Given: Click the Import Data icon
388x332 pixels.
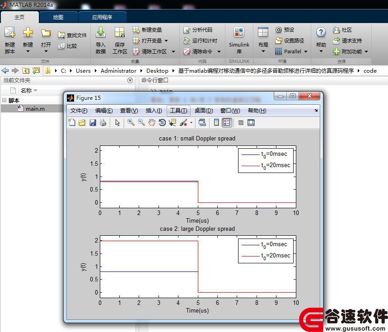Looking at the screenshot, I should pyautogui.click(x=100, y=33).
